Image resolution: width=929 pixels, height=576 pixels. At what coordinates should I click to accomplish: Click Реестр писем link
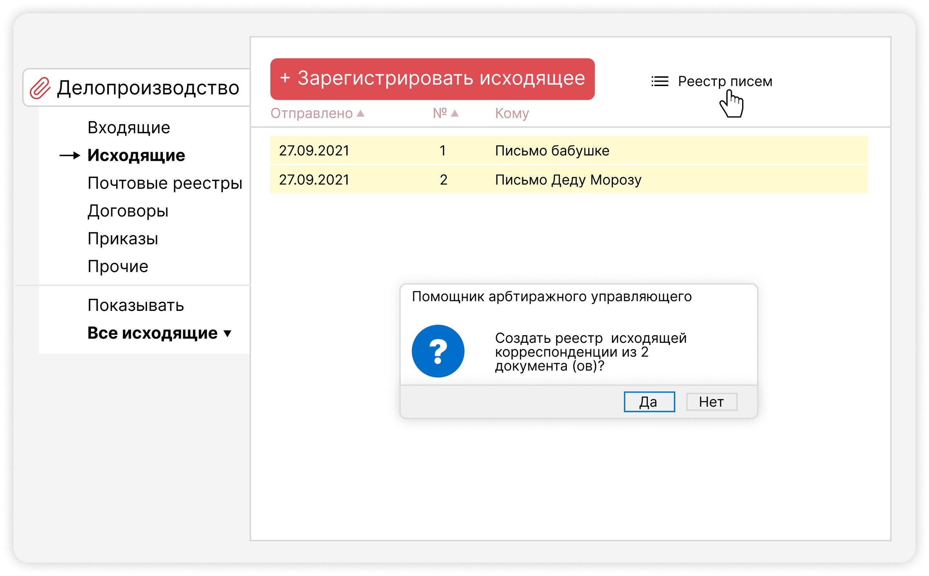click(x=725, y=81)
